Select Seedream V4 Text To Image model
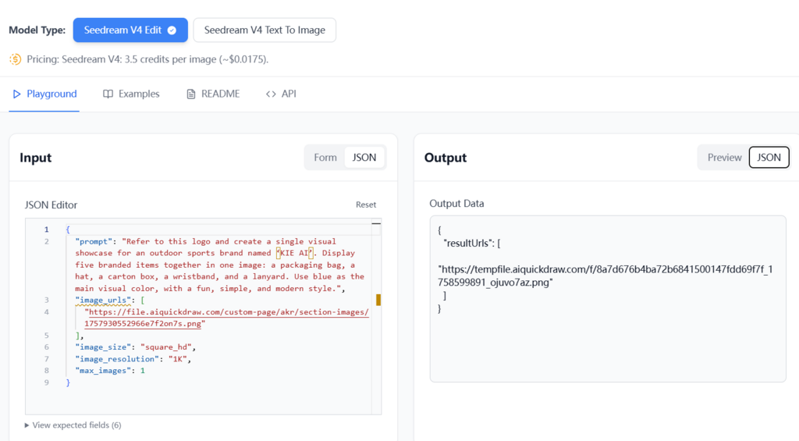Viewport: 799px width, 441px height. [265, 30]
